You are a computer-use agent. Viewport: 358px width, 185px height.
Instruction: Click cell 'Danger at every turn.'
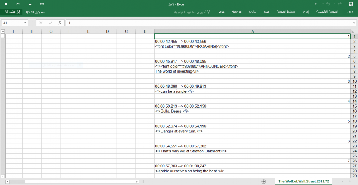tap(252, 131)
